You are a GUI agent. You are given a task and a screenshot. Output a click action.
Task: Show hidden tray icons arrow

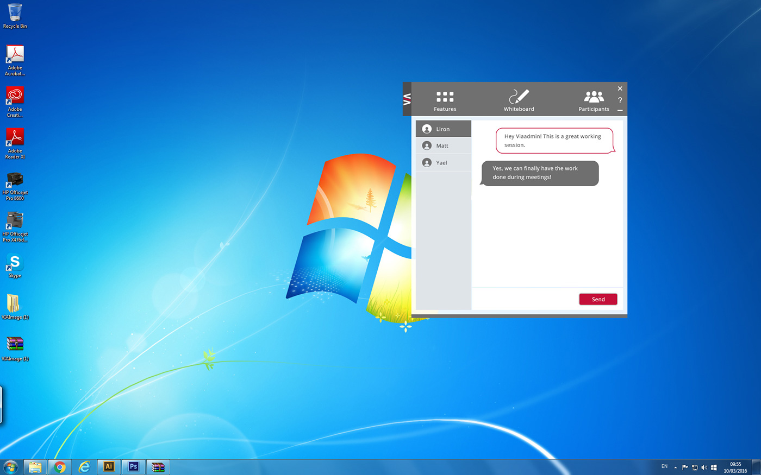click(x=676, y=467)
